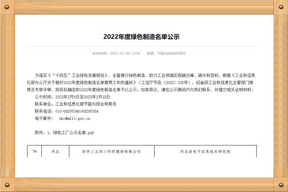288x192 pixels.
Task: Click table cell number 76
Action: coord(35,151)
